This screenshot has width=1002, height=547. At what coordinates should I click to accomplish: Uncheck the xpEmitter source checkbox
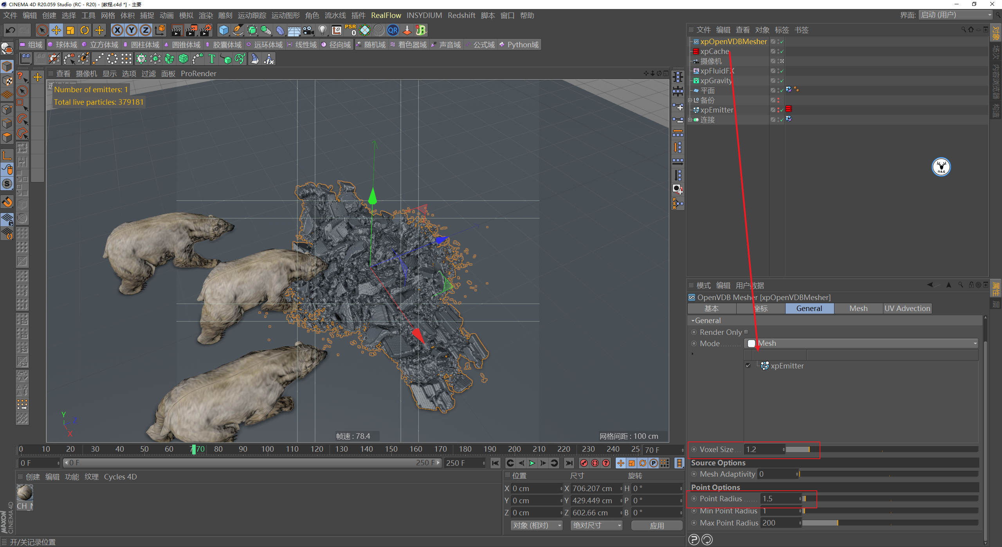tap(748, 366)
